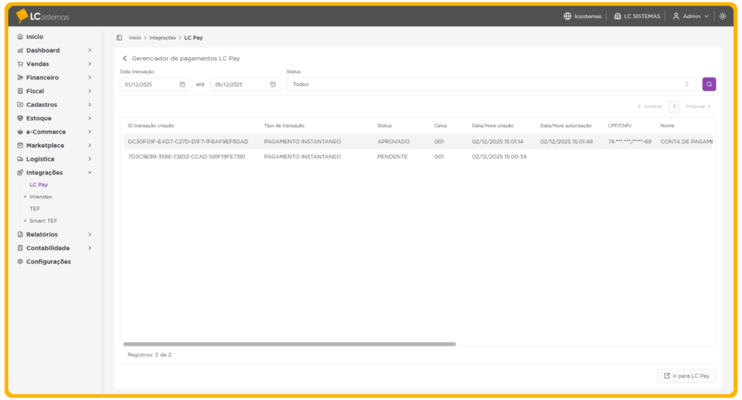Click the horizontal scrollbar of the table
This screenshot has width=742, height=400.
pos(290,344)
